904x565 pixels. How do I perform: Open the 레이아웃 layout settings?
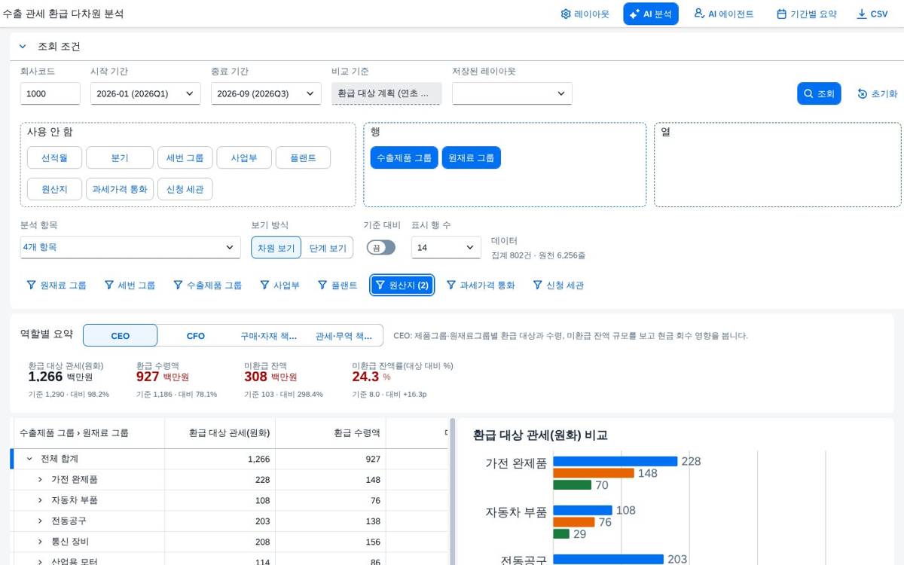(x=585, y=14)
